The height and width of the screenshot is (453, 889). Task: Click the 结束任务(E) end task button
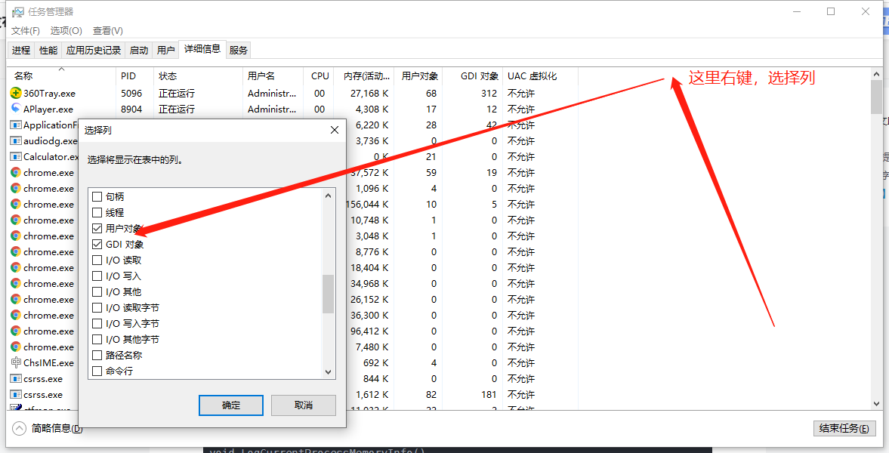coord(844,427)
